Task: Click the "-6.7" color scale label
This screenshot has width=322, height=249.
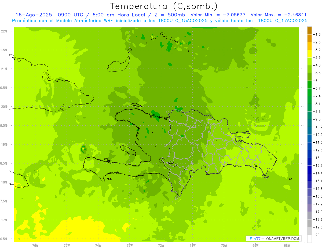Action: pos(317,88)
